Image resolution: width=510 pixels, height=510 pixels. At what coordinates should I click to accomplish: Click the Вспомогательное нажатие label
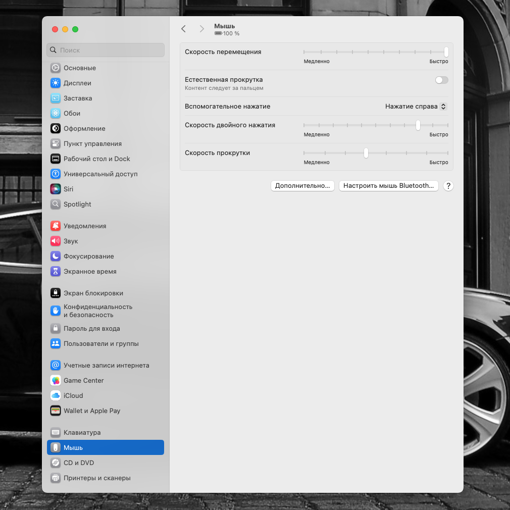227,107
